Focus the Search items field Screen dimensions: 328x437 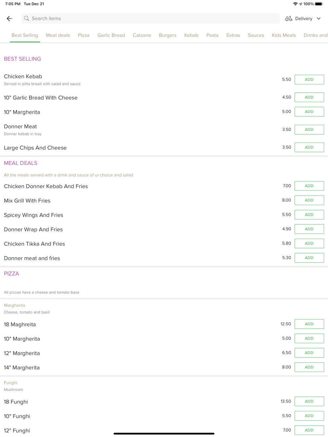click(151, 19)
